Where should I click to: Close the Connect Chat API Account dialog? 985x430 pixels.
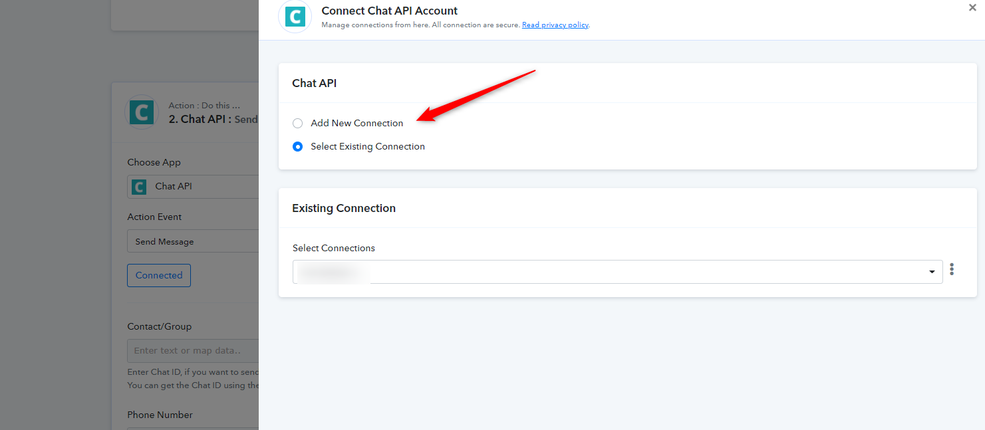972,7
